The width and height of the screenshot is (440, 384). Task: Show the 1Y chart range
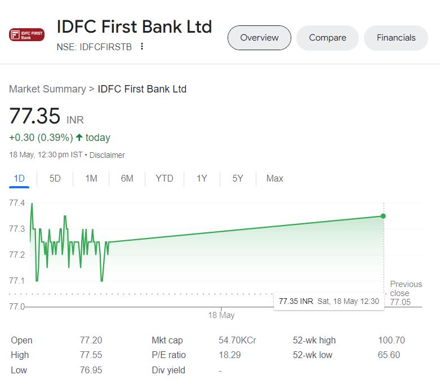click(x=202, y=179)
